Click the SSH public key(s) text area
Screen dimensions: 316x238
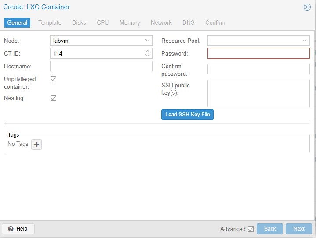pos(258,93)
